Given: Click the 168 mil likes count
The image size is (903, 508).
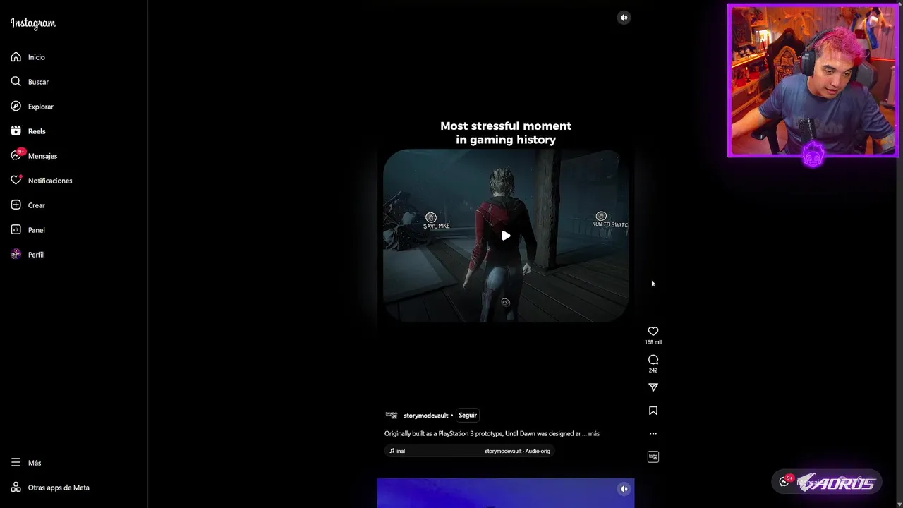Looking at the screenshot, I should click(x=653, y=342).
